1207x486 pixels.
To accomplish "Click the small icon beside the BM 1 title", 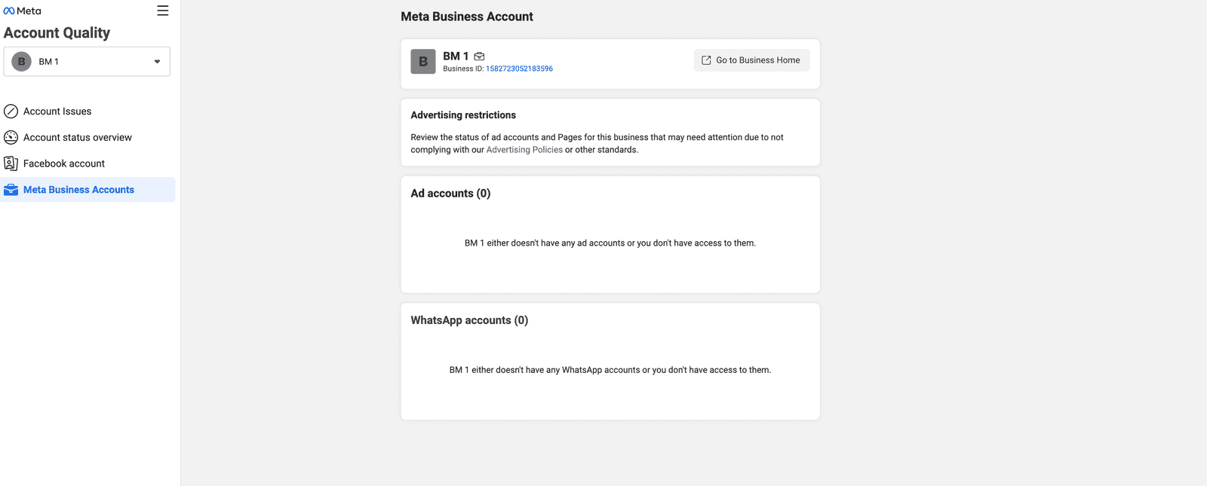I will click(x=479, y=57).
